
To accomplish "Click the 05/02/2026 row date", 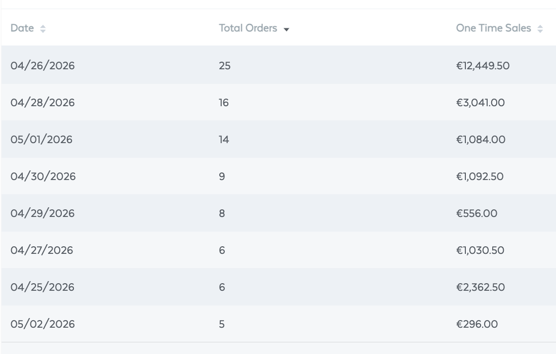I will pyautogui.click(x=43, y=324).
